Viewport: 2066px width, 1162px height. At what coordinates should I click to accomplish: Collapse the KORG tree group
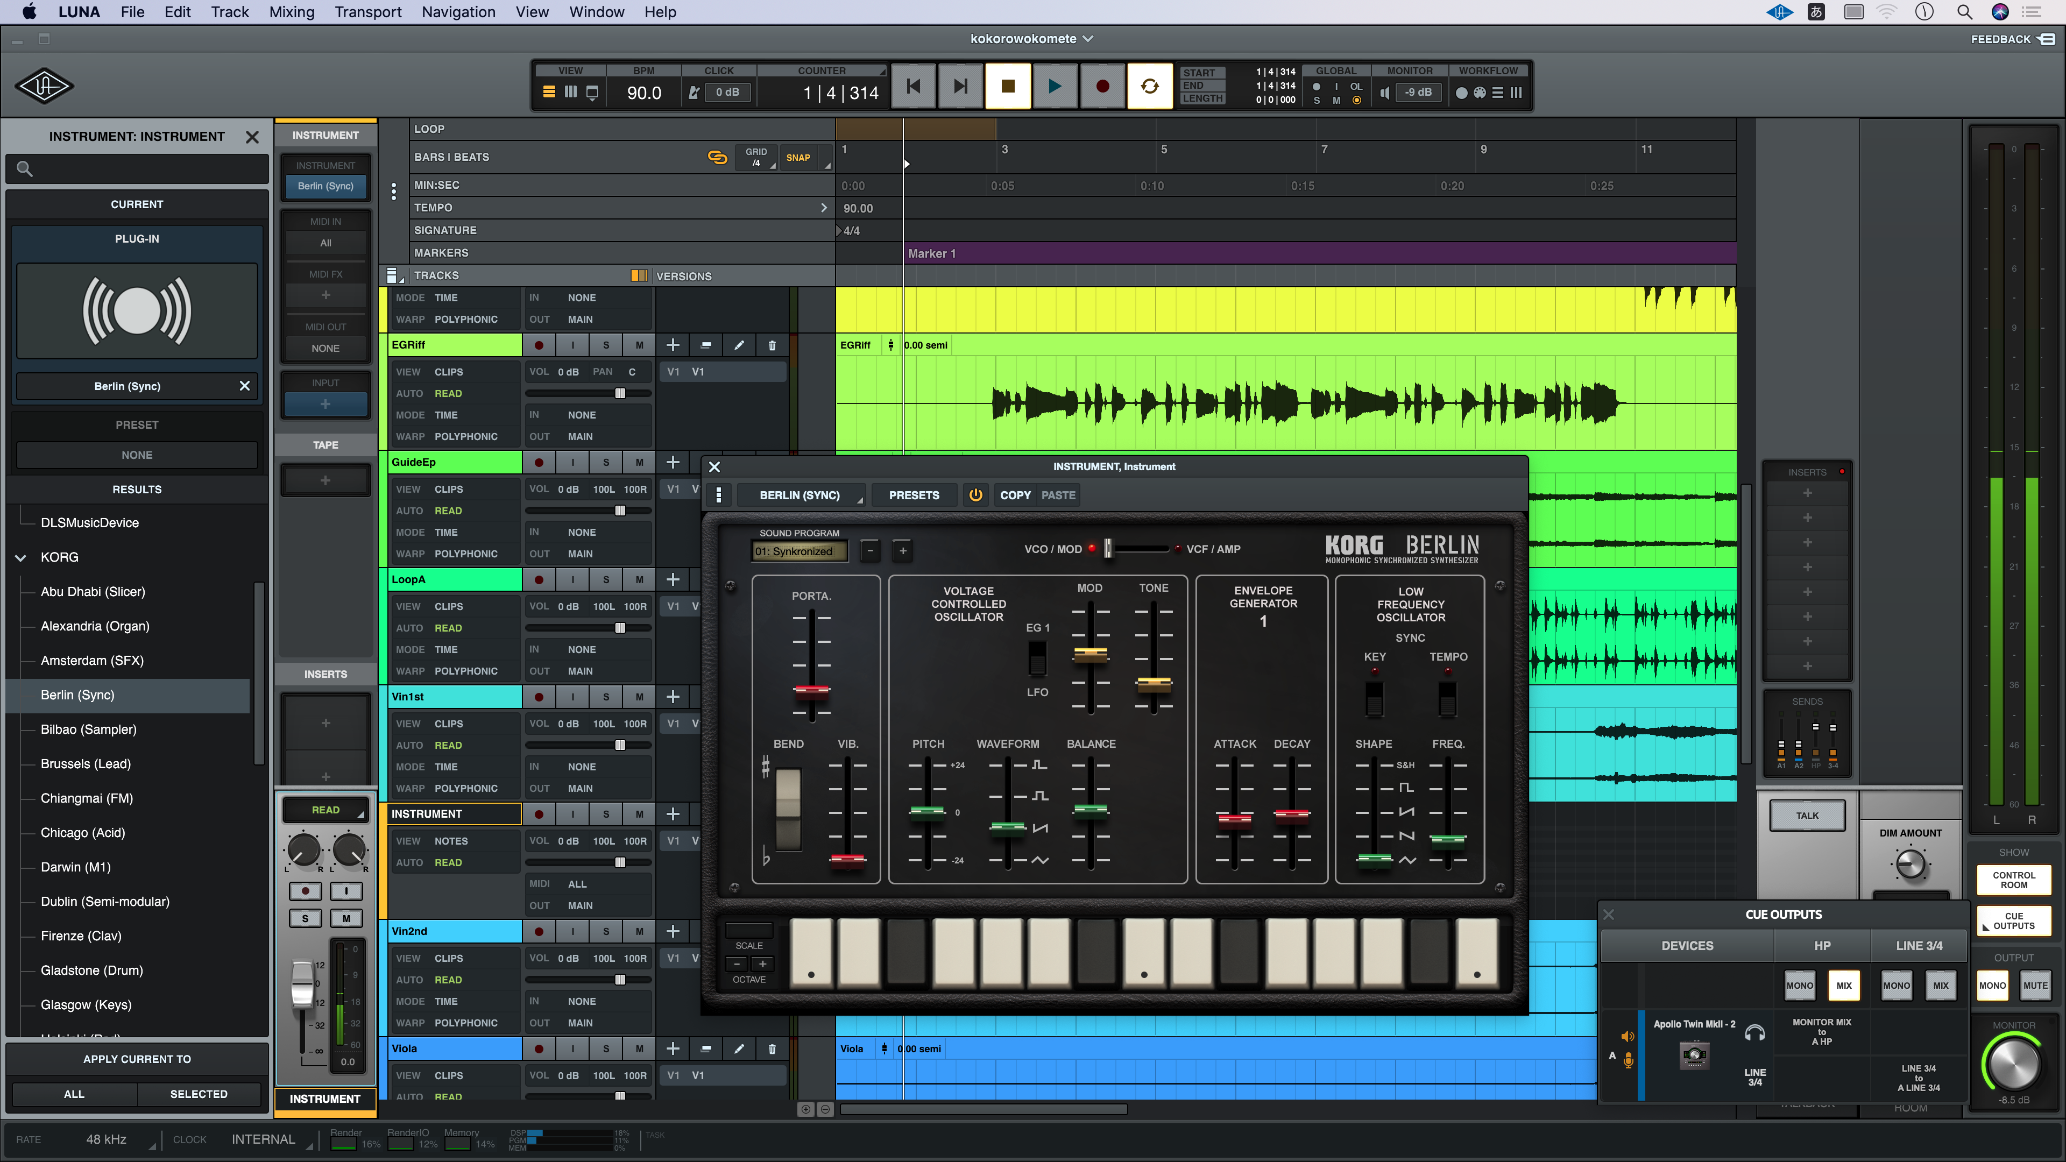(21, 557)
